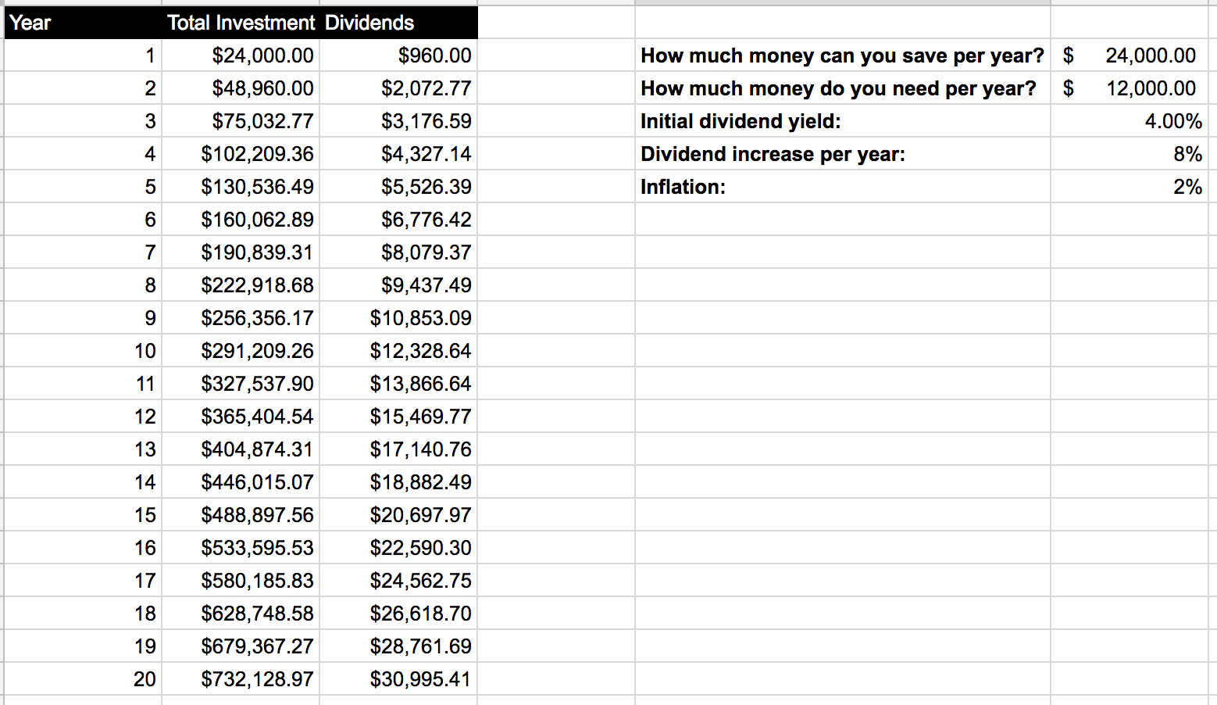Image resolution: width=1217 pixels, height=705 pixels.
Task: Select the initial dividend yield 4.00% cell
Action: pyautogui.click(x=1129, y=121)
